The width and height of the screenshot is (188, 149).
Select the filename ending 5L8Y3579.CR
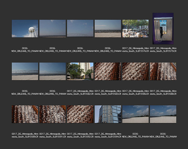163,50
